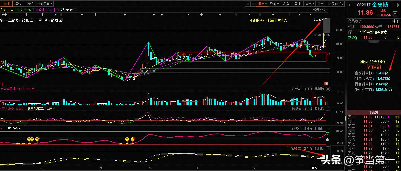Go to next stock with right arrow
Viewport: 401px width, 171px height.
(x=398, y=5)
